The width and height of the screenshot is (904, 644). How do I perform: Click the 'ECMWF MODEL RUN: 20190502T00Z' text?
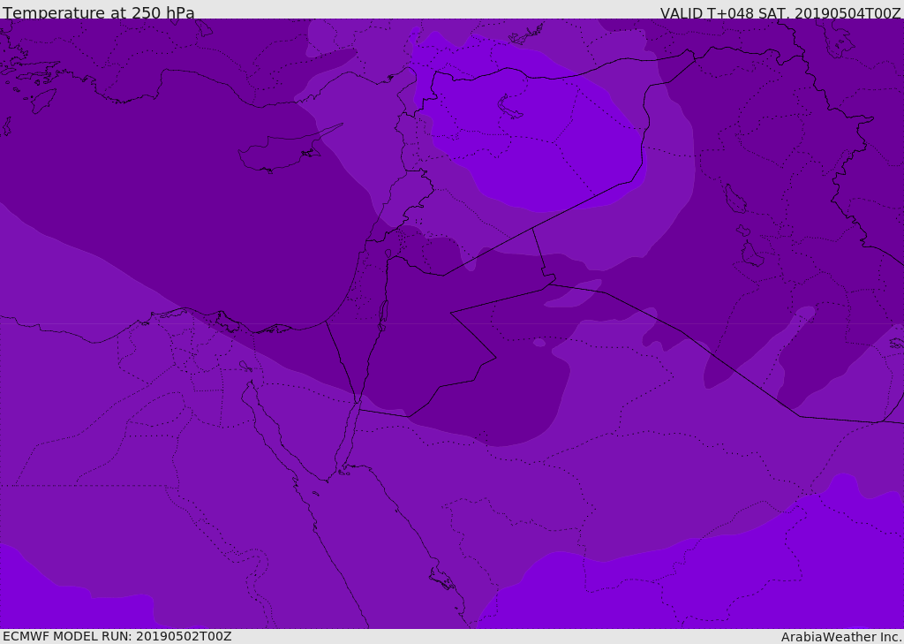click(x=117, y=636)
